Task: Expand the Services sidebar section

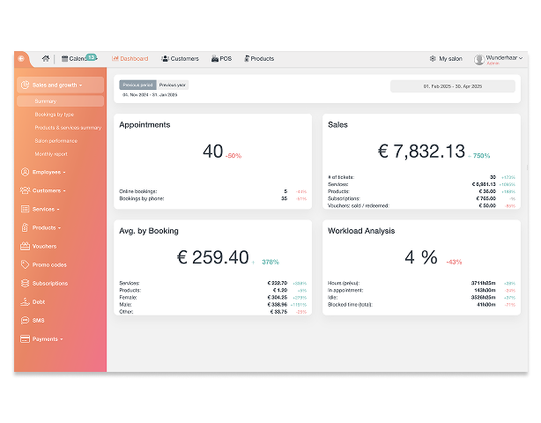Action: [x=46, y=209]
